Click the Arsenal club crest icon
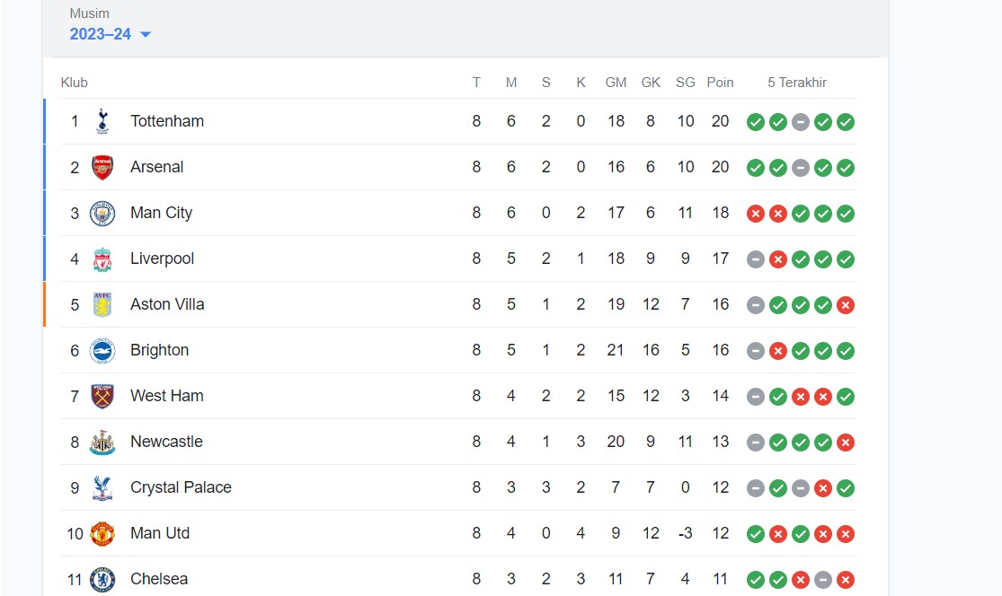 tap(102, 168)
